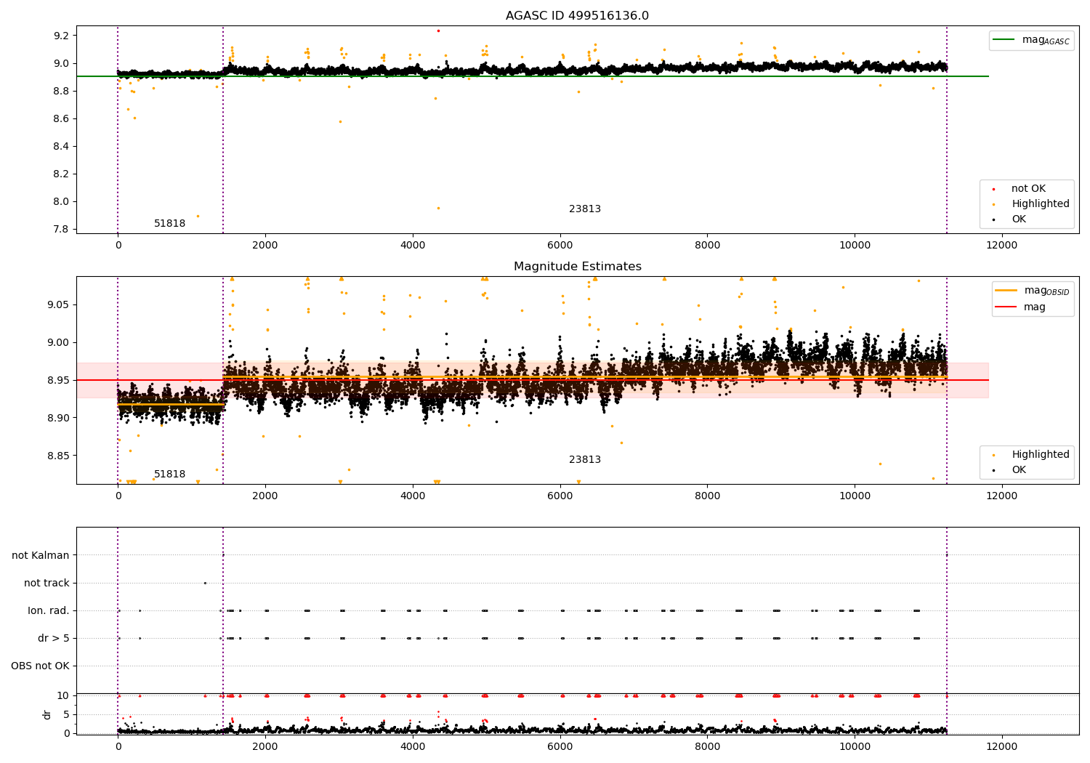Click the 8.2 y-tick of top plot
The height and width of the screenshot is (763, 1090).
coord(62,174)
